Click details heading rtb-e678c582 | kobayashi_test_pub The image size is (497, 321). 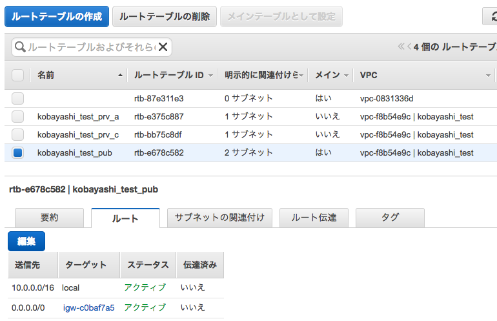click(84, 189)
